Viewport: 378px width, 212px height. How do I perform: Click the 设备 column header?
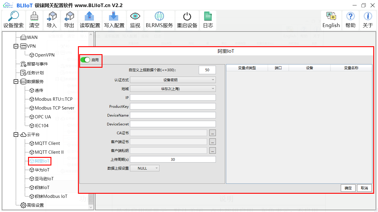pyautogui.click(x=309, y=68)
